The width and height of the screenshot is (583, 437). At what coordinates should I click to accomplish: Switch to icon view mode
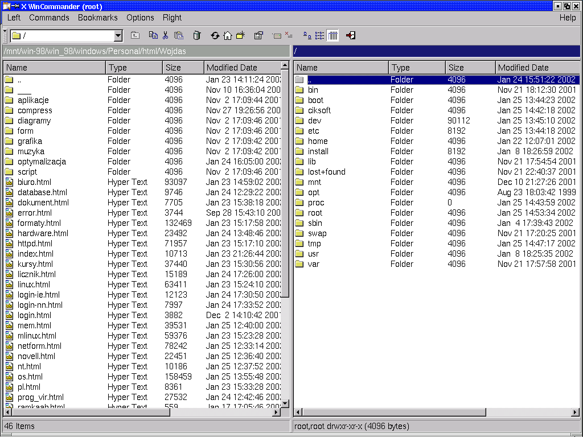307,35
